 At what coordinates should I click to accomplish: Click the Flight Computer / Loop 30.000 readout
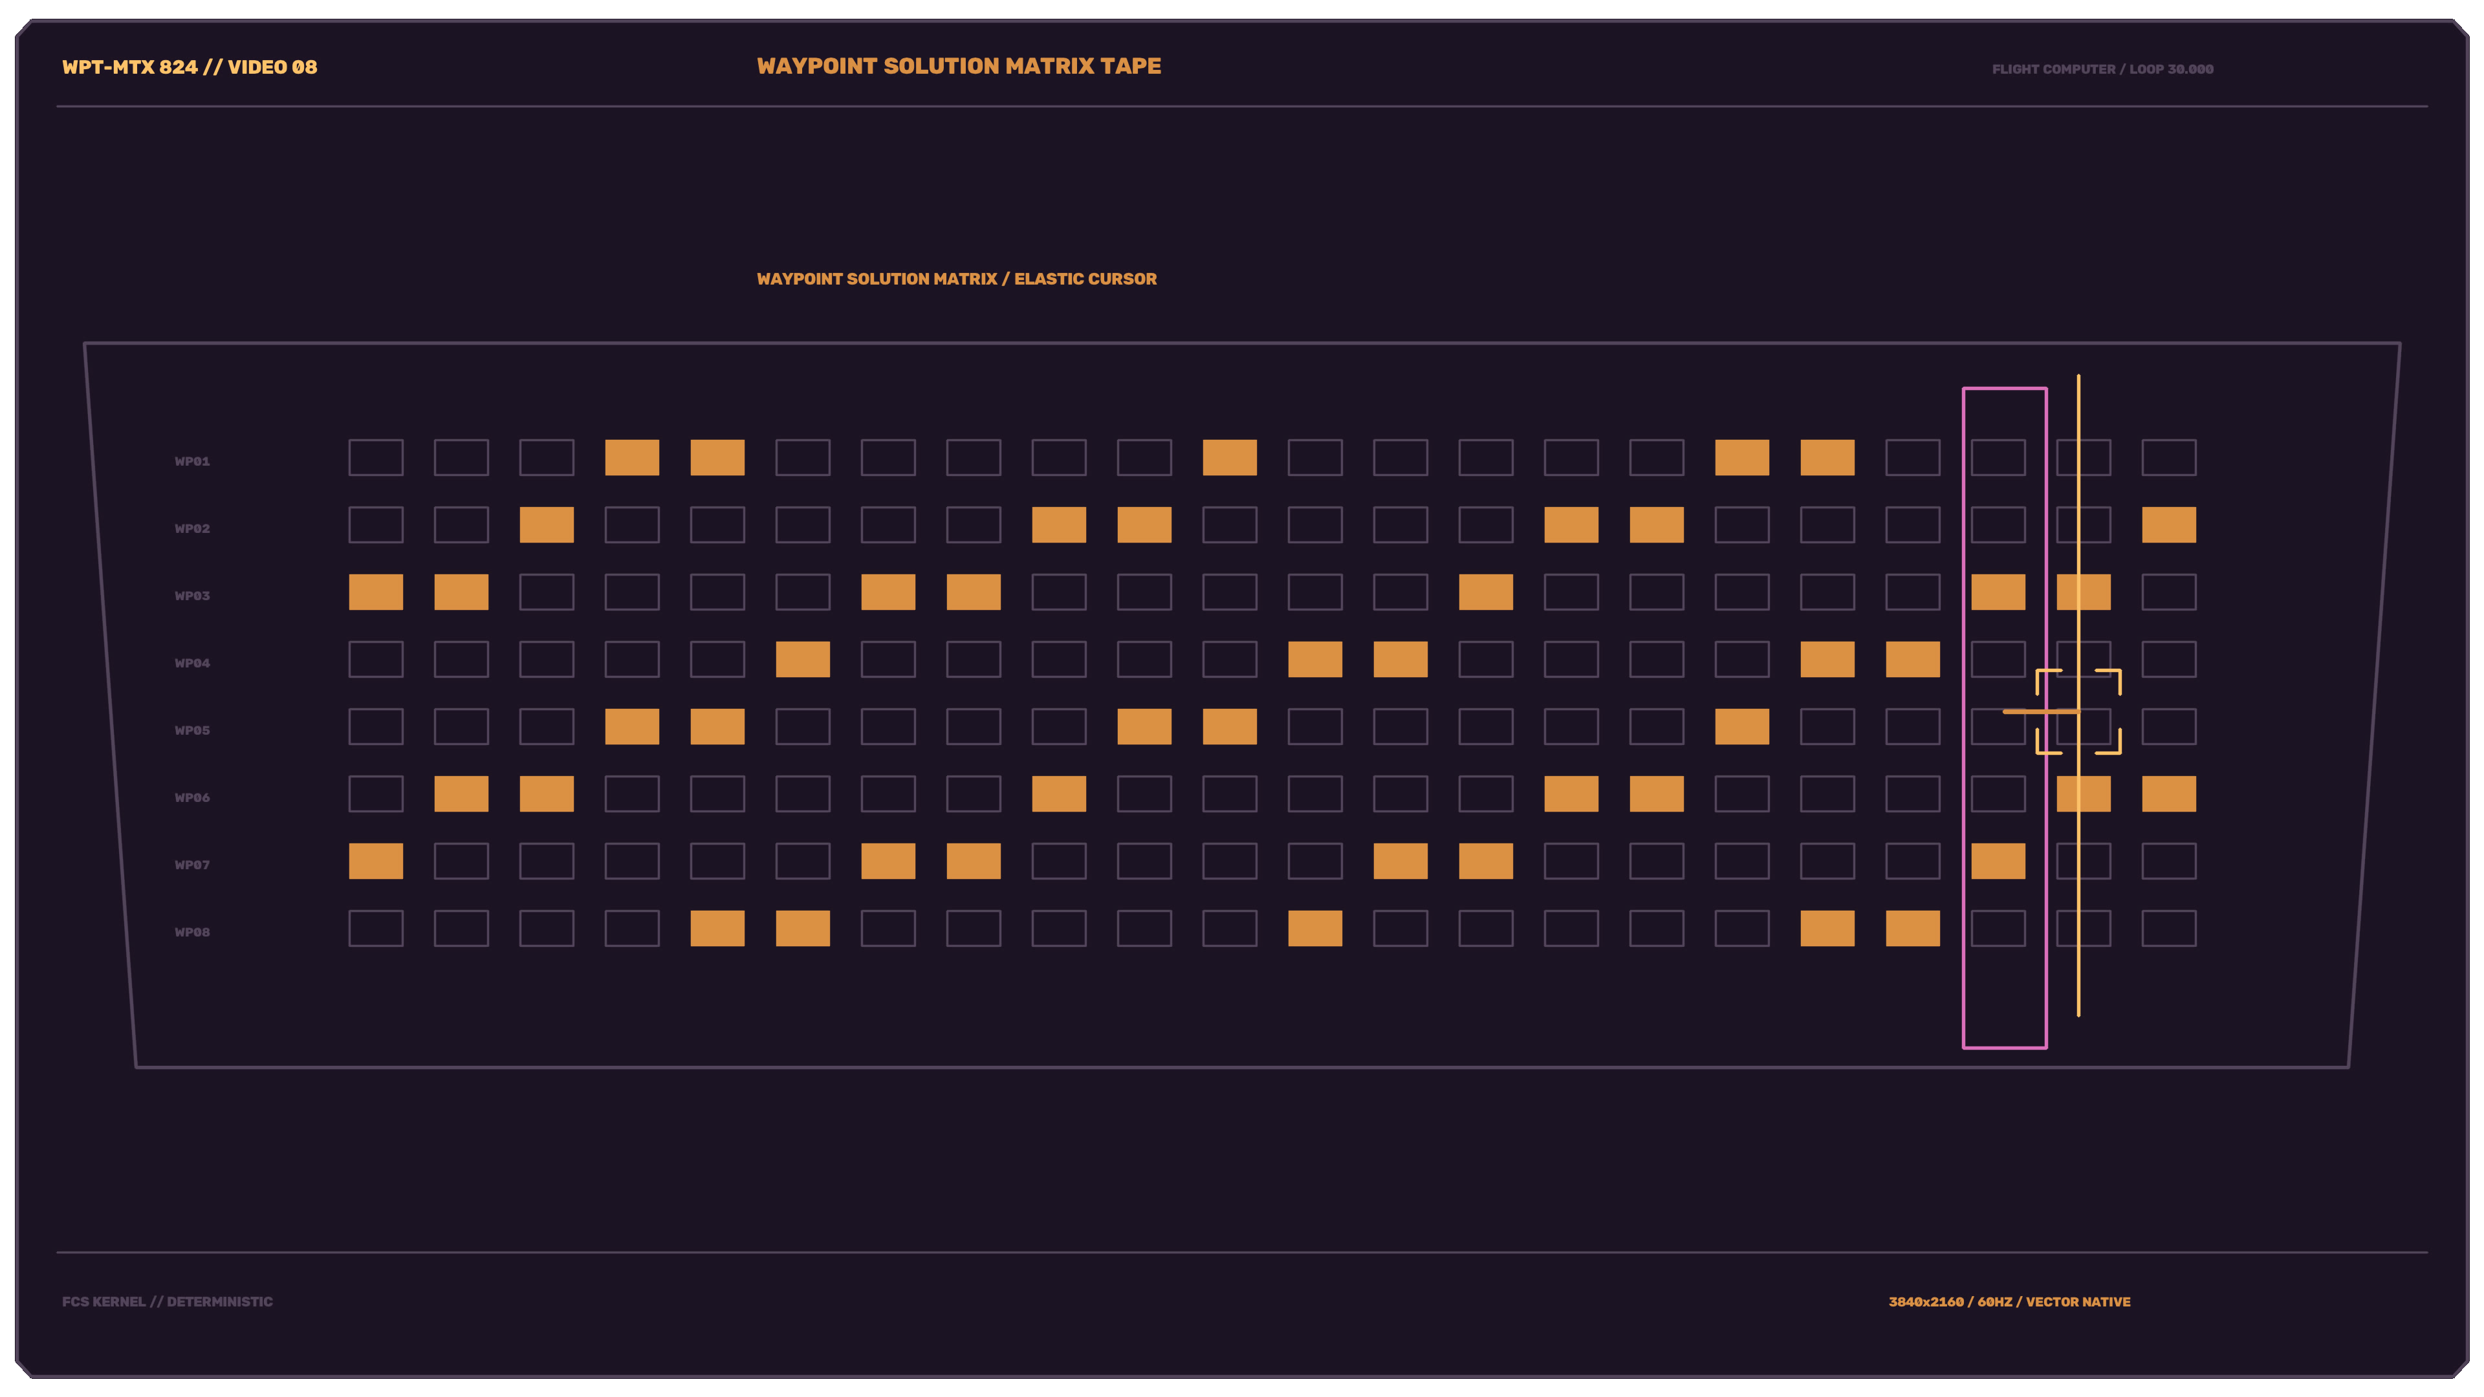[2102, 69]
